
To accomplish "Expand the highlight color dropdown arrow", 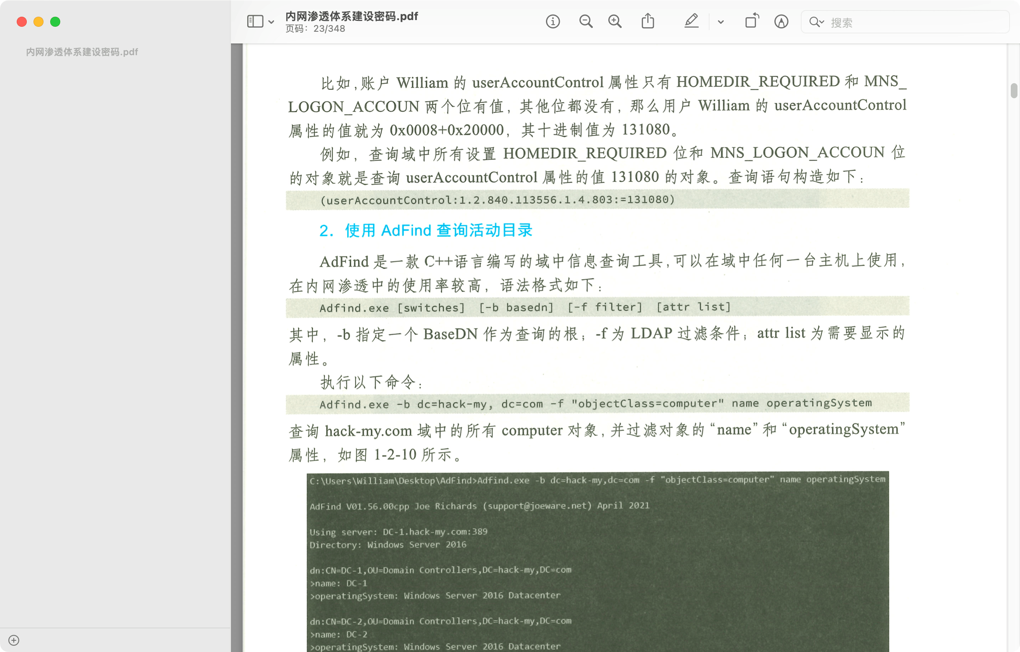I will click(x=720, y=22).
